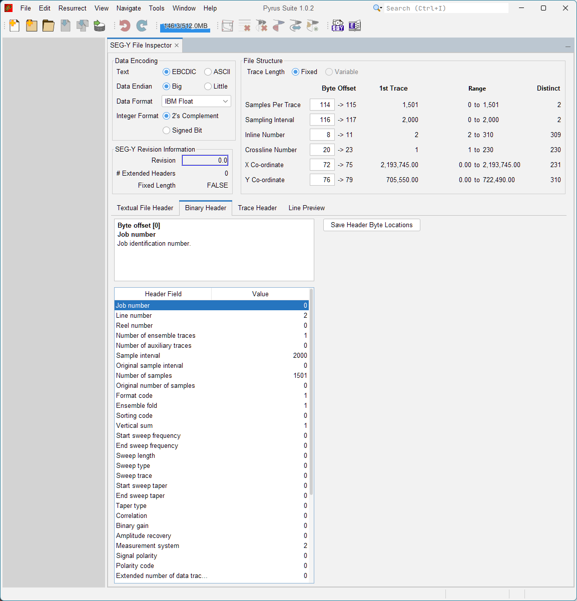
Task: Click the Revision input field
Action: pos(205,160)
